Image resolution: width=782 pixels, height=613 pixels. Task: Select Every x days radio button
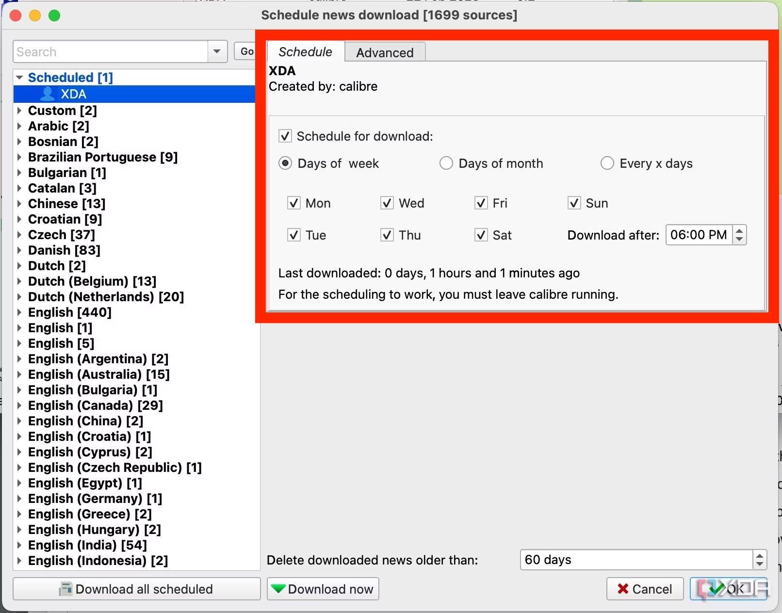click(607, 163)
